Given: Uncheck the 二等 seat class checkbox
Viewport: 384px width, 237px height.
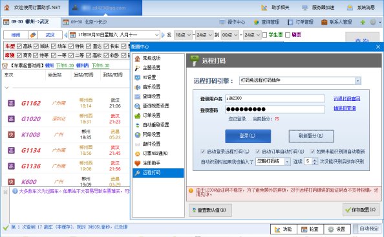Looking at the screenshot, I should 71,56.
